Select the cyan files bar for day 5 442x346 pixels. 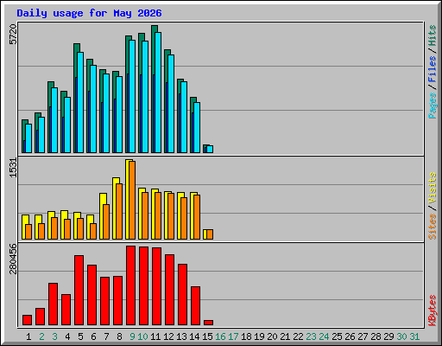point(80,102)
